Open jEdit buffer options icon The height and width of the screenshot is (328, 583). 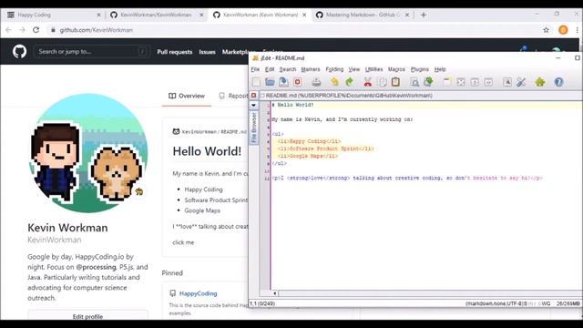click(x=507, y=82)
